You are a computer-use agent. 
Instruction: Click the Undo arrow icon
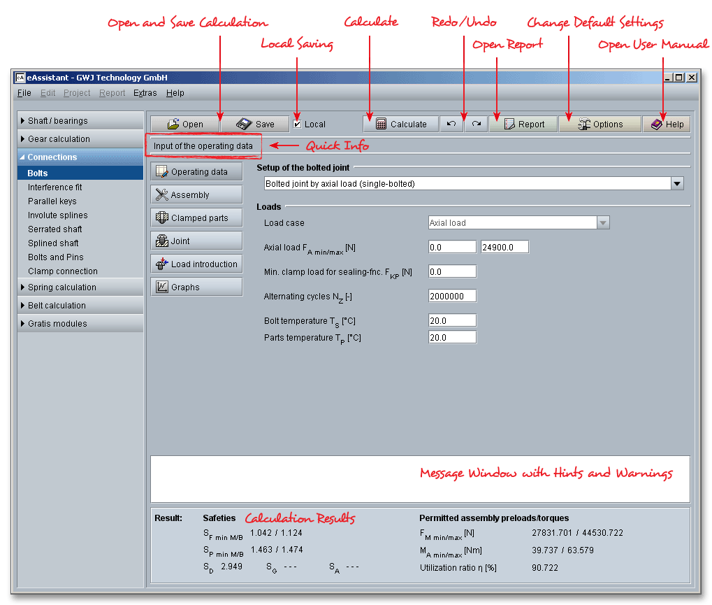coord(451,124)
